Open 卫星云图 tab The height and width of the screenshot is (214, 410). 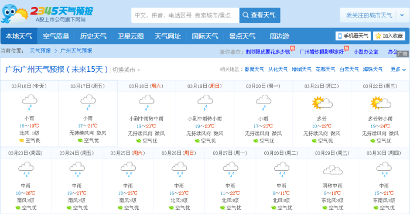[131, 36]
